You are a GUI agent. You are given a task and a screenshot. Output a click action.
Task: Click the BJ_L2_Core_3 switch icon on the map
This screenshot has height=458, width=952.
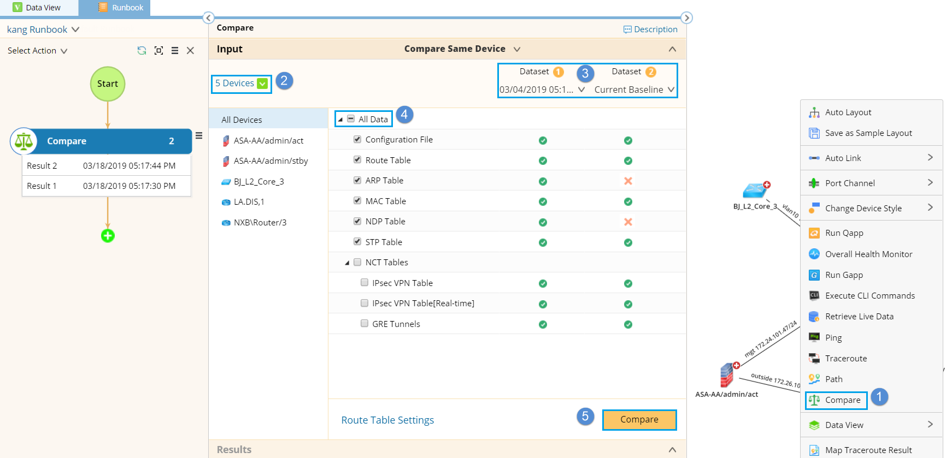pyautogui.click(x=755, y=191)
